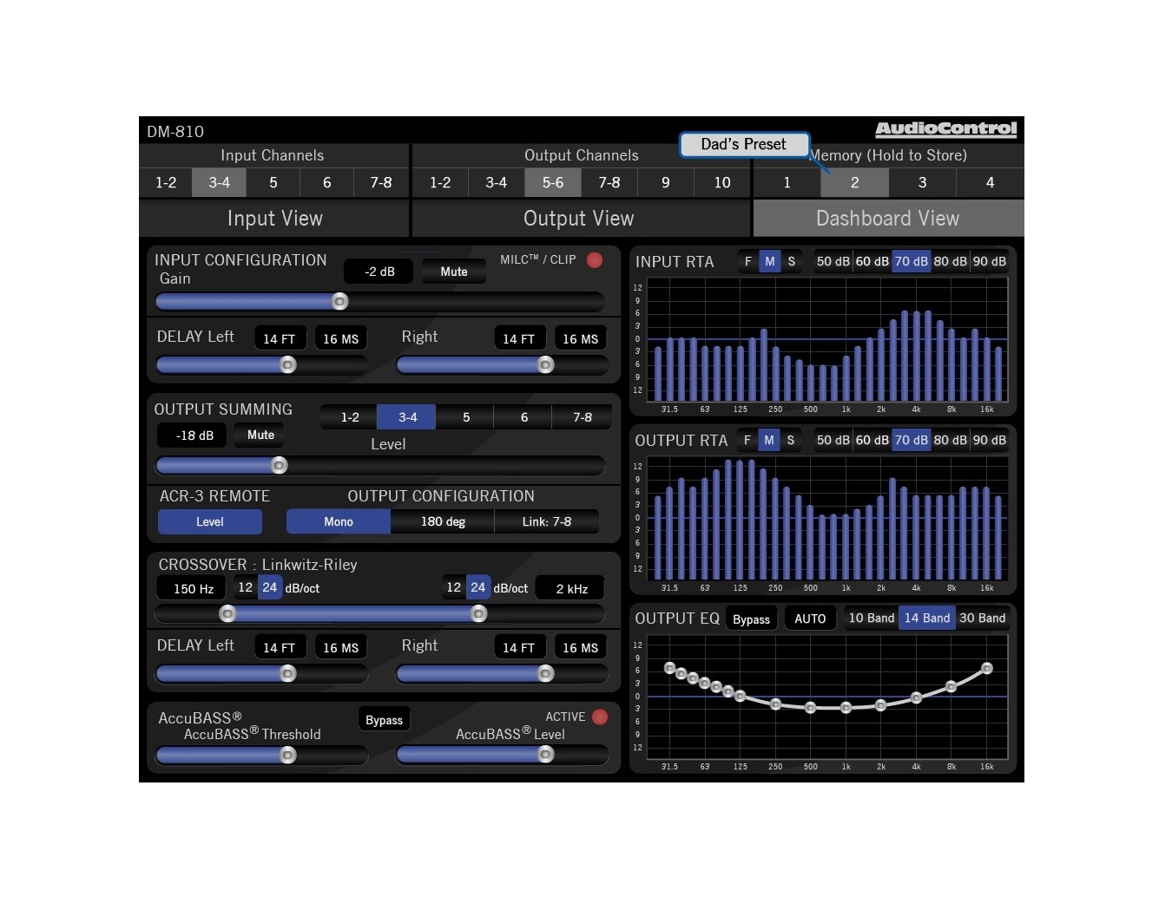
Task: Switch to Input View tab
Action: pos(274,219)
